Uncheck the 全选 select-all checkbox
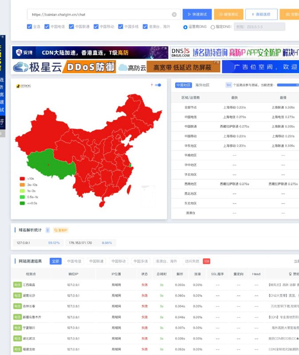Viewport: 299px width, 355px height. point(29,27)
